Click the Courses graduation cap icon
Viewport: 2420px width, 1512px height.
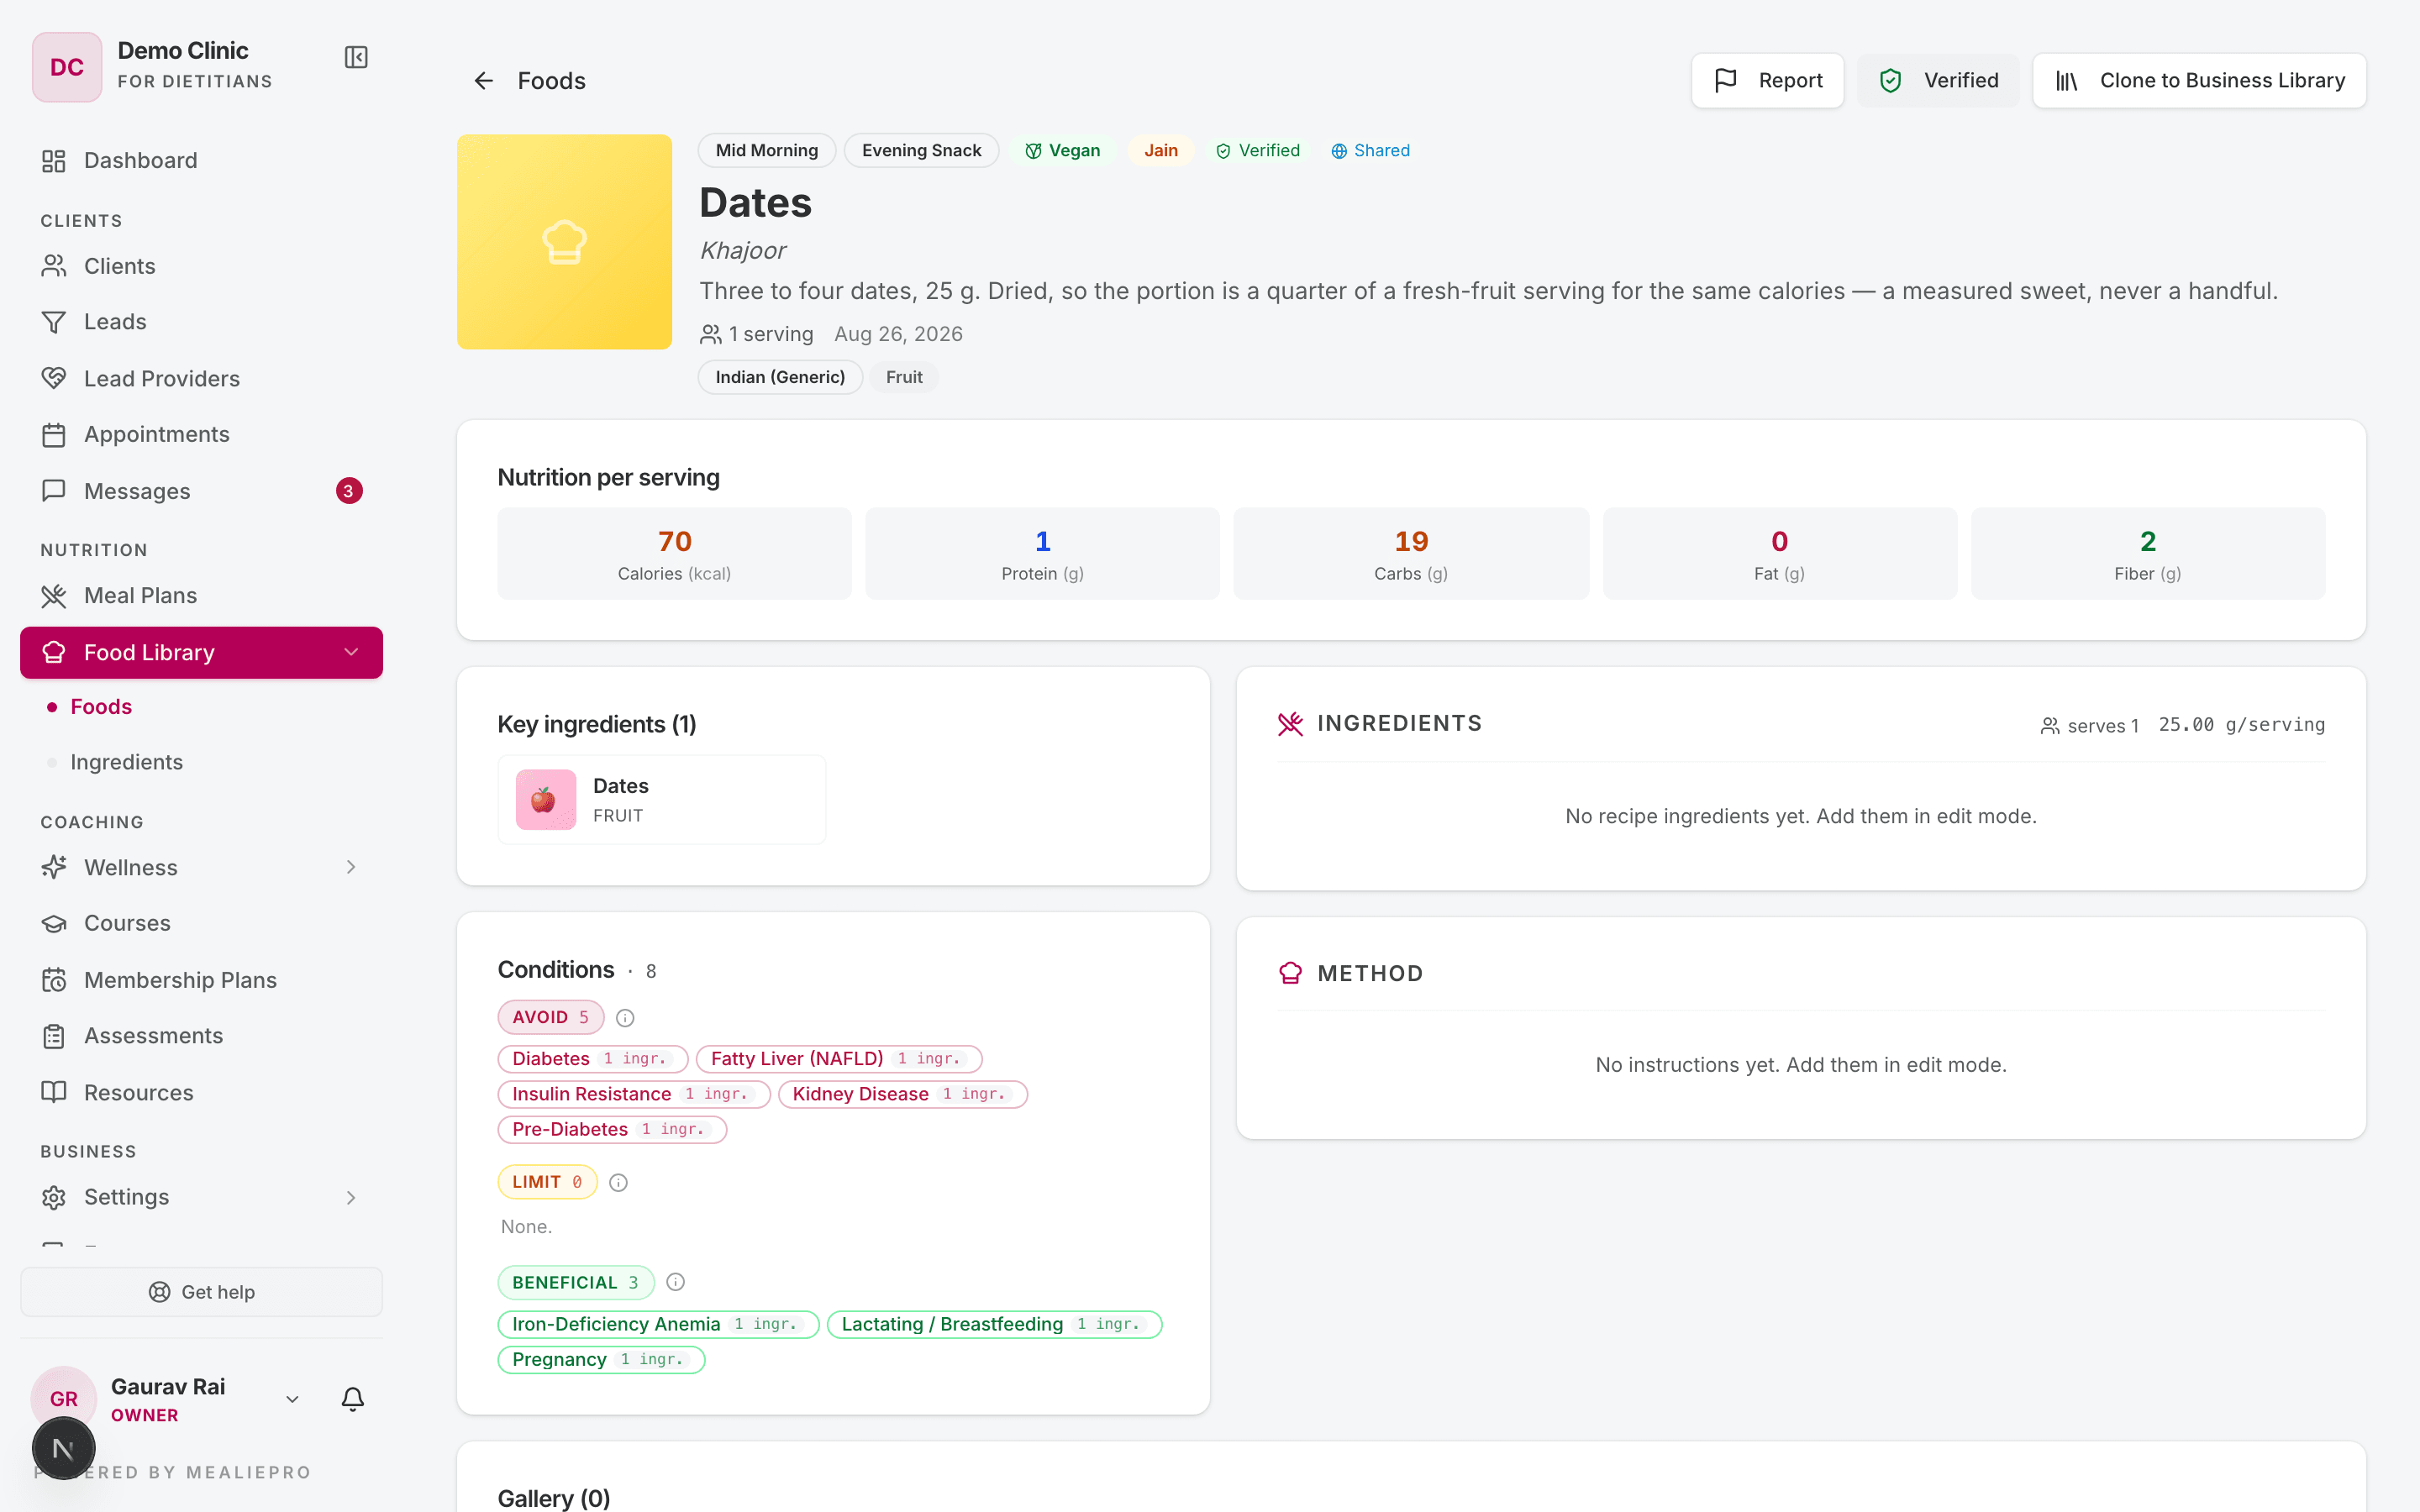click(x=54, y=923)
